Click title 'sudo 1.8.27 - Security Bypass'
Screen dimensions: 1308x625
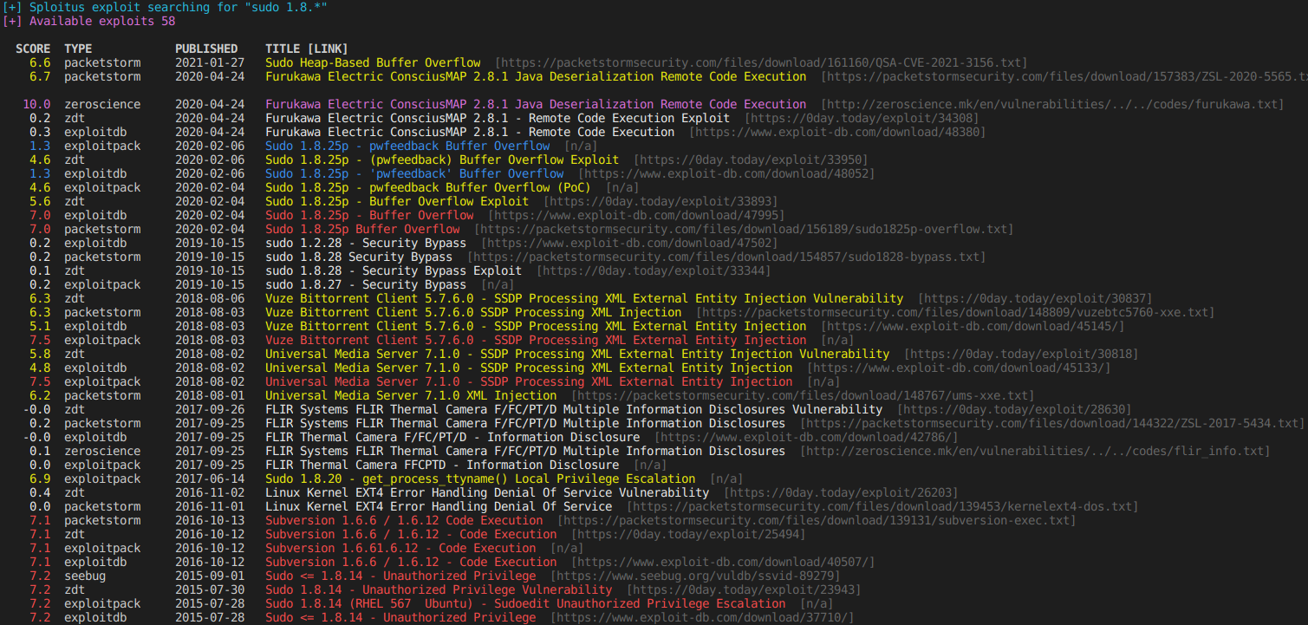pos(366,284)
